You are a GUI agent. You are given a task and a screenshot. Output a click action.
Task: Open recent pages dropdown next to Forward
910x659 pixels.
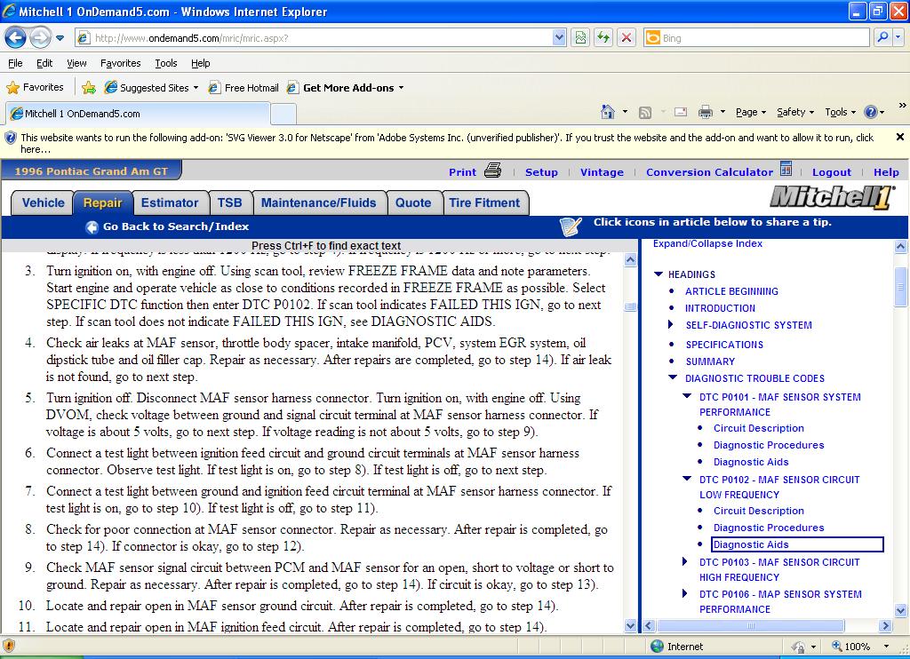(60, 38)
